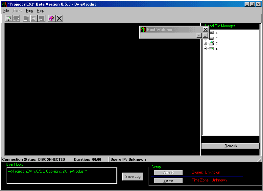Open the File menu
This screenshot has height=191, width=263.
pos(6,11)
